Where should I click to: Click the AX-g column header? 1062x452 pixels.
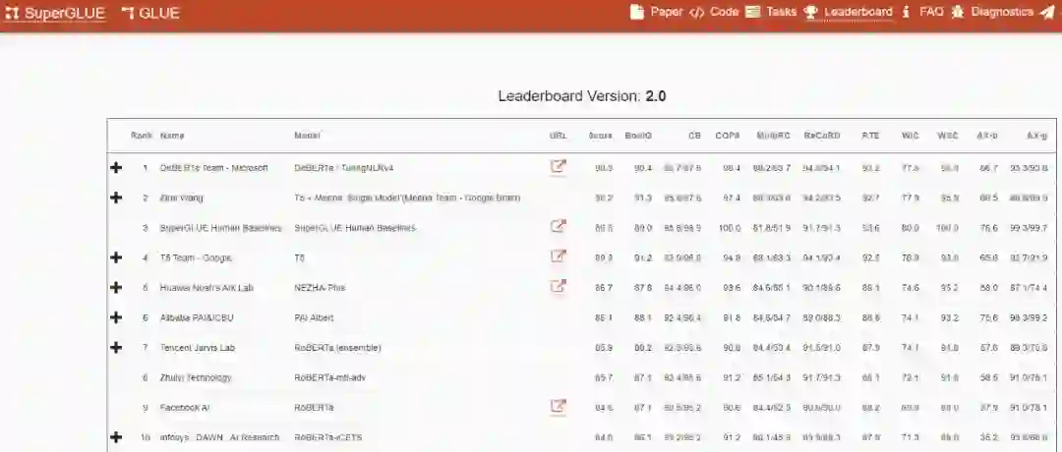(1037, 136)
